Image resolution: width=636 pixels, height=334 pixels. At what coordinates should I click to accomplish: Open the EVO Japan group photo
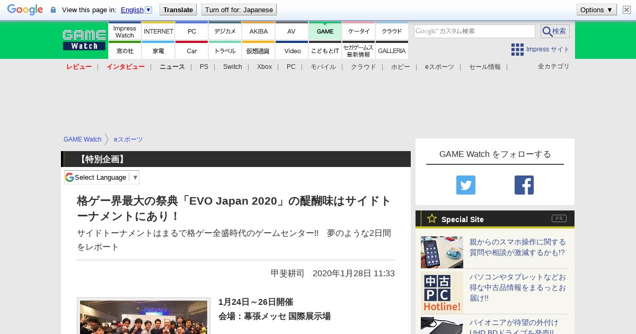coord(144,316)
